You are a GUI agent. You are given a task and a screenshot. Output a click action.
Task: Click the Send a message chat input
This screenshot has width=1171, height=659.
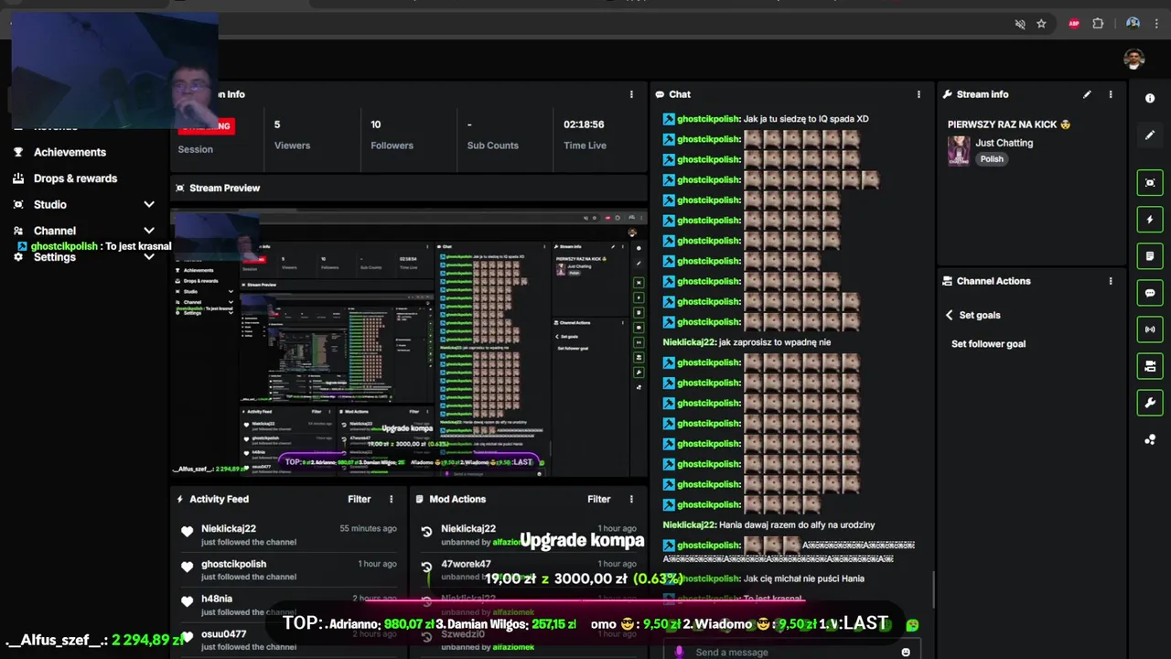[x=791, y=652]
